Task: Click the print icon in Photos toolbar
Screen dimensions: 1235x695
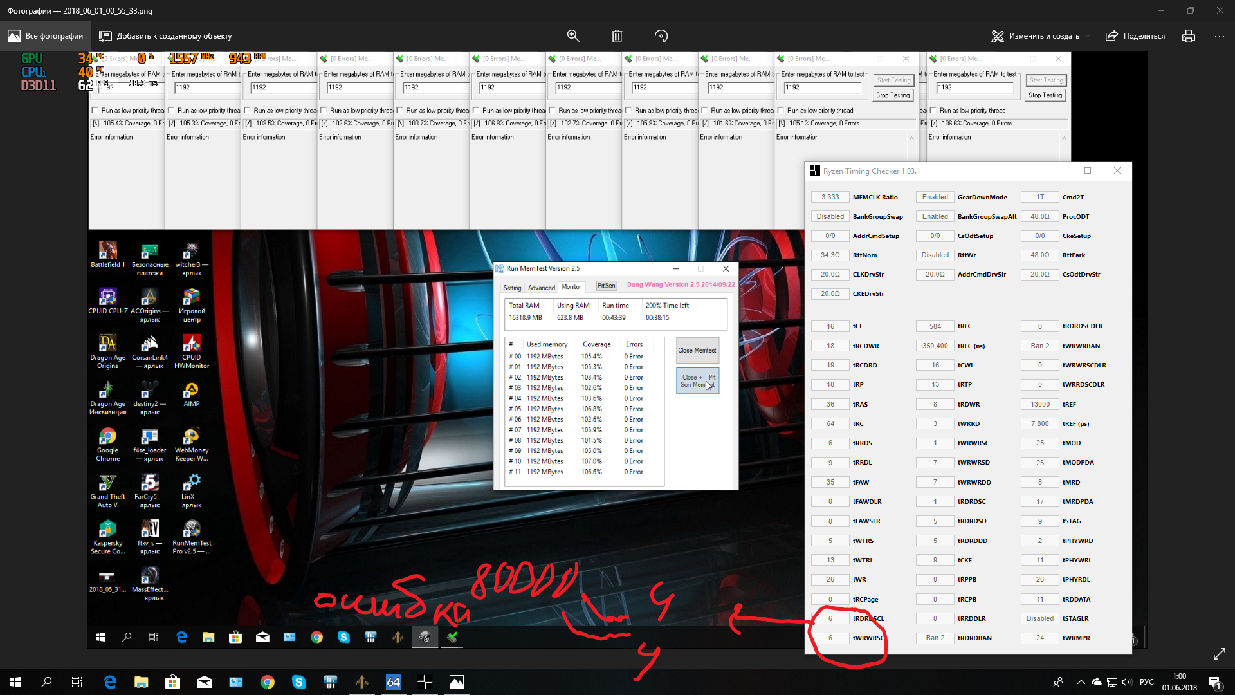Action: point(1188,36)
